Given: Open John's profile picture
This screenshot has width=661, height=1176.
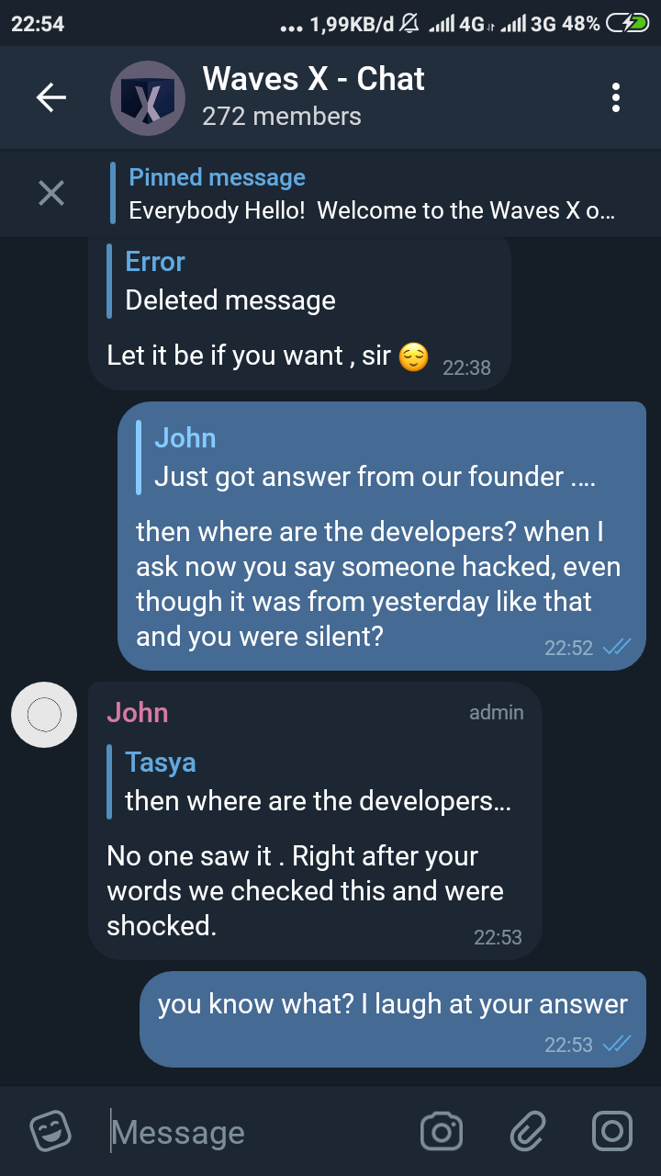Looking at the screenshot, I should point(44,715).
